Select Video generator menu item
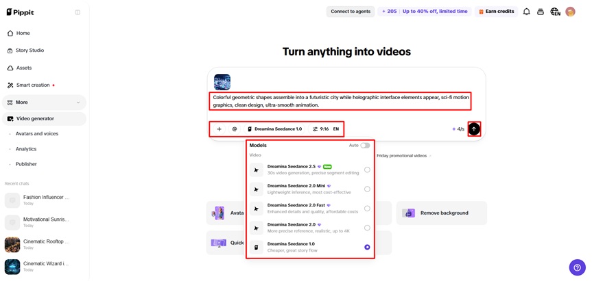 click(44, 119)
